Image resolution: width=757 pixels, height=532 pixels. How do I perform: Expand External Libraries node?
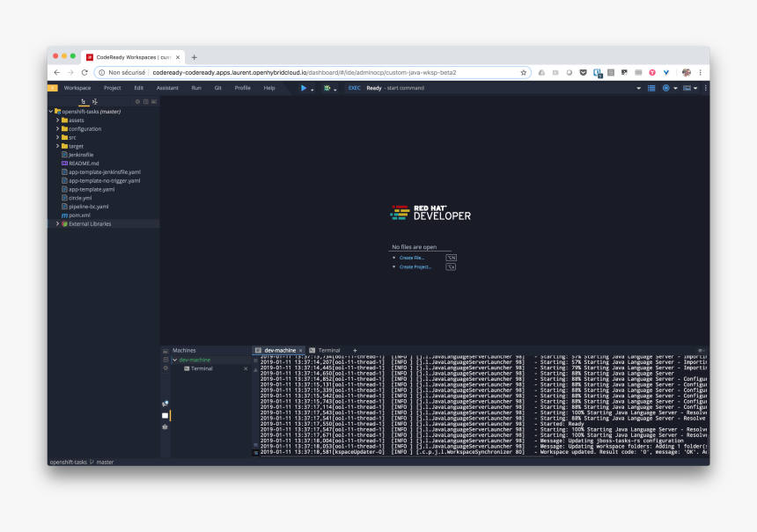(57, 224)
